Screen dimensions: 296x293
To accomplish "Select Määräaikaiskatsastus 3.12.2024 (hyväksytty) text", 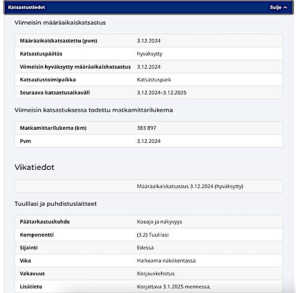I will coord(190,187).
